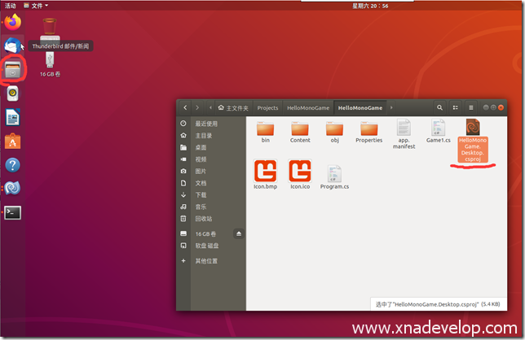The image size is (525, 340).
Task: Eject the 16 GB volume in sidebar
Action: coord(239,234)
